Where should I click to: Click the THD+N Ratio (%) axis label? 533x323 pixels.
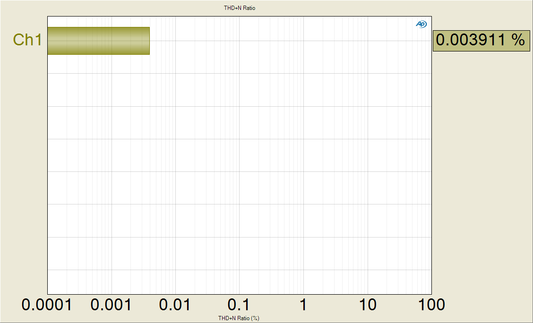tap(239, 318)
